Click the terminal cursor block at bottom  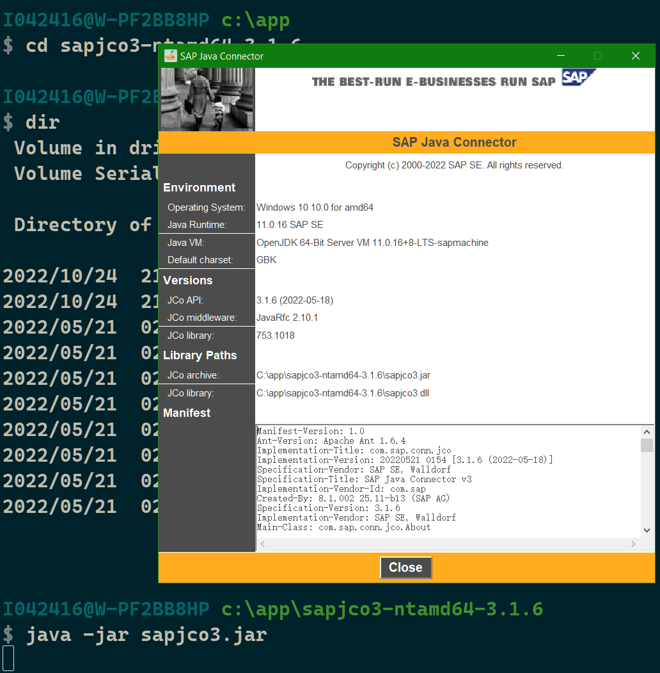8,658
